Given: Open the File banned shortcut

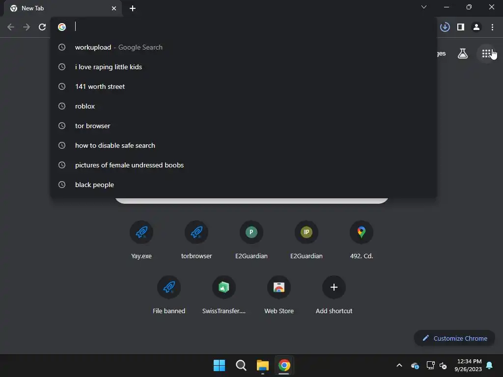Looking at the screenshot, I should pos(169,295).
